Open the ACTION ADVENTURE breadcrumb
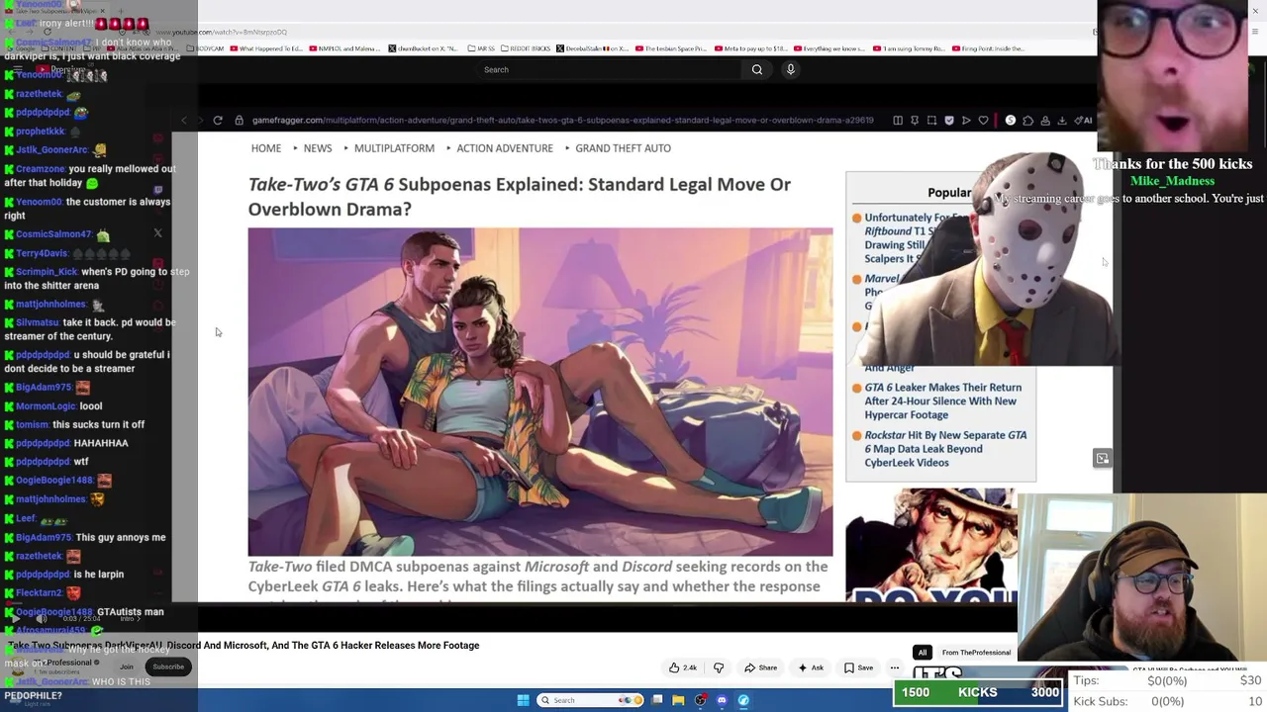1267x712 pixels. pyautogui.click(x=505, y=148)
